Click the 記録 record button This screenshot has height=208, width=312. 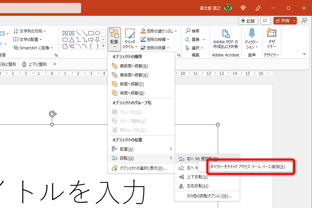pyautogui.click(x=248, y=21)
